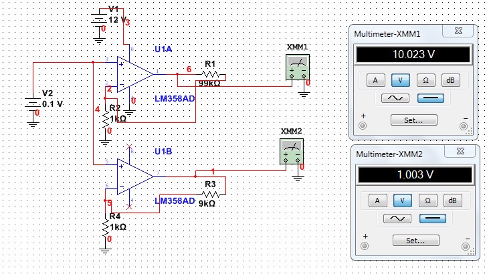487x274 pixels.
Task: Select the XMM2 multimeter instrument icon
Action: tap(291, 151)
